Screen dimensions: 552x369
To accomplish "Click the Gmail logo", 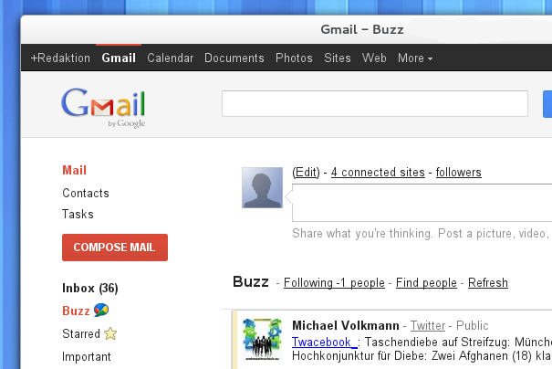I will pyautogui.click(x=103, y=107).
